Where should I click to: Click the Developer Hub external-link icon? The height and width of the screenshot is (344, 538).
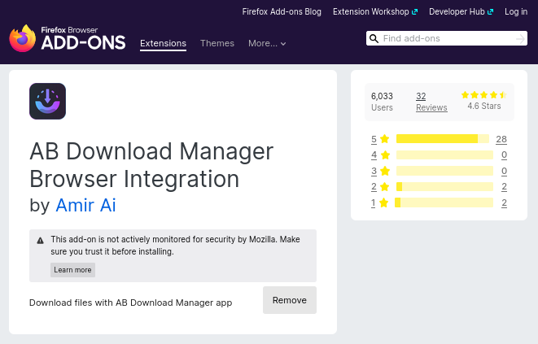(x=491, y=11)
